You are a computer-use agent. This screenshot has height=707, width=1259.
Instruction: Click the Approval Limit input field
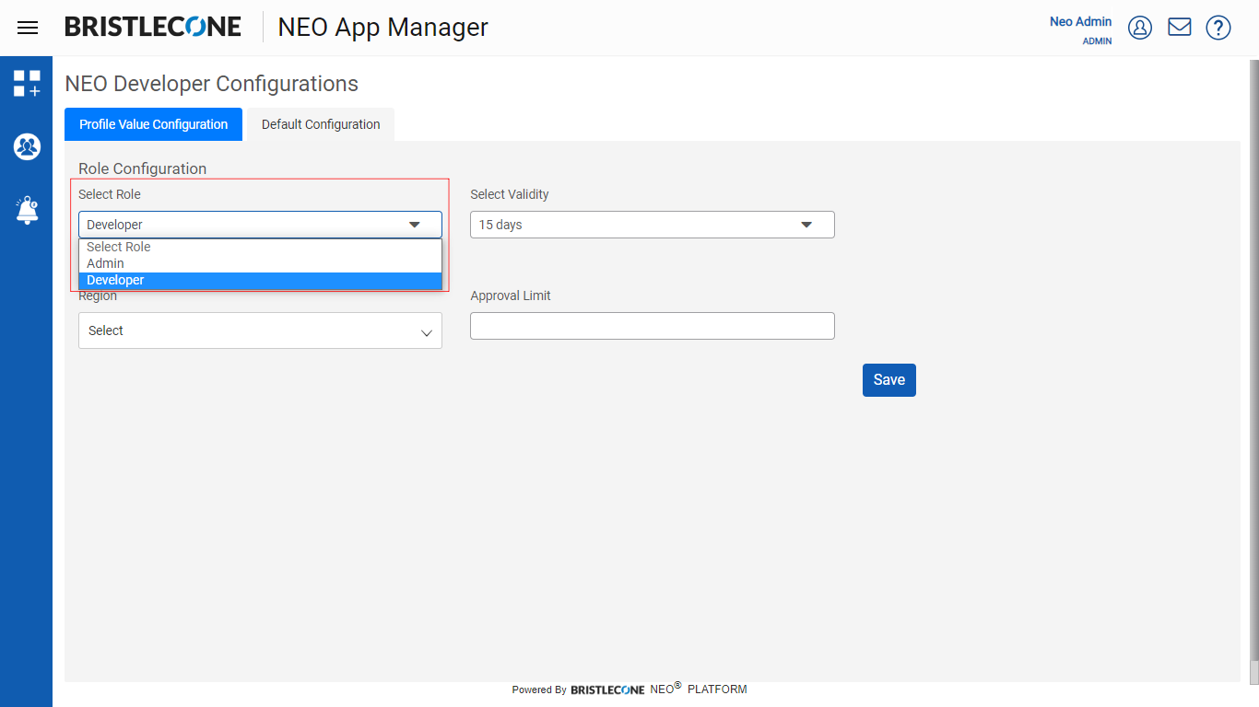[653, 326]
